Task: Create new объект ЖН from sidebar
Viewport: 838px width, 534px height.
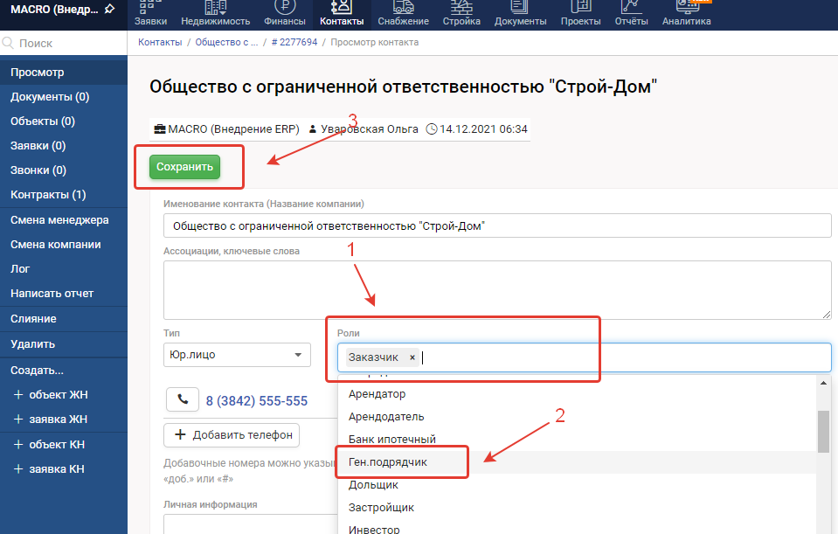Action: (x=58, y=395)
